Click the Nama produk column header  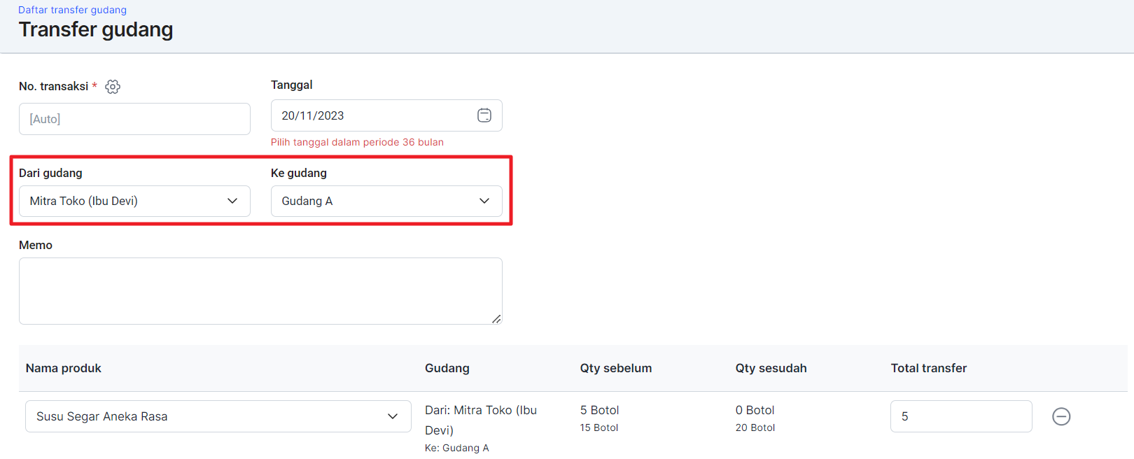(x=64, y=368)
